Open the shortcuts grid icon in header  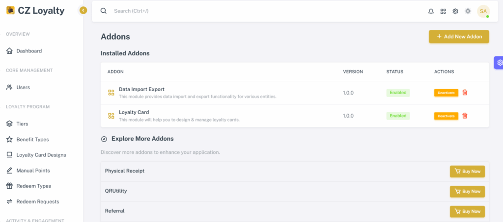pos(443,11)
